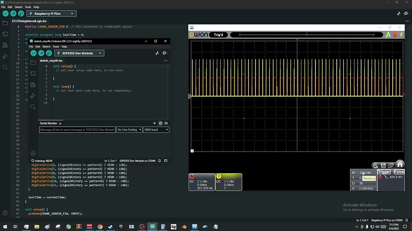This screenshot has height=231, width=412.
Task: Toggle CH1 channel settings box
Action: (201, 181)
